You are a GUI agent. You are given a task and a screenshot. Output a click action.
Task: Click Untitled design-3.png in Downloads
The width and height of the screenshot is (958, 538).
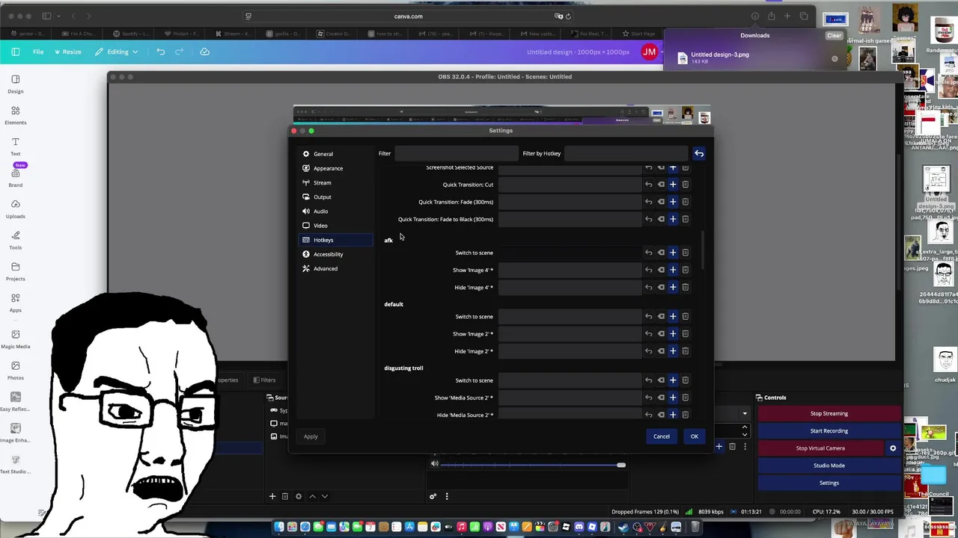coord(720,55)
